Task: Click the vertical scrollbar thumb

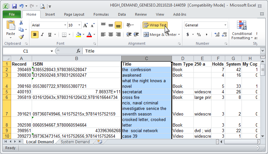Action: coord(263,69)
